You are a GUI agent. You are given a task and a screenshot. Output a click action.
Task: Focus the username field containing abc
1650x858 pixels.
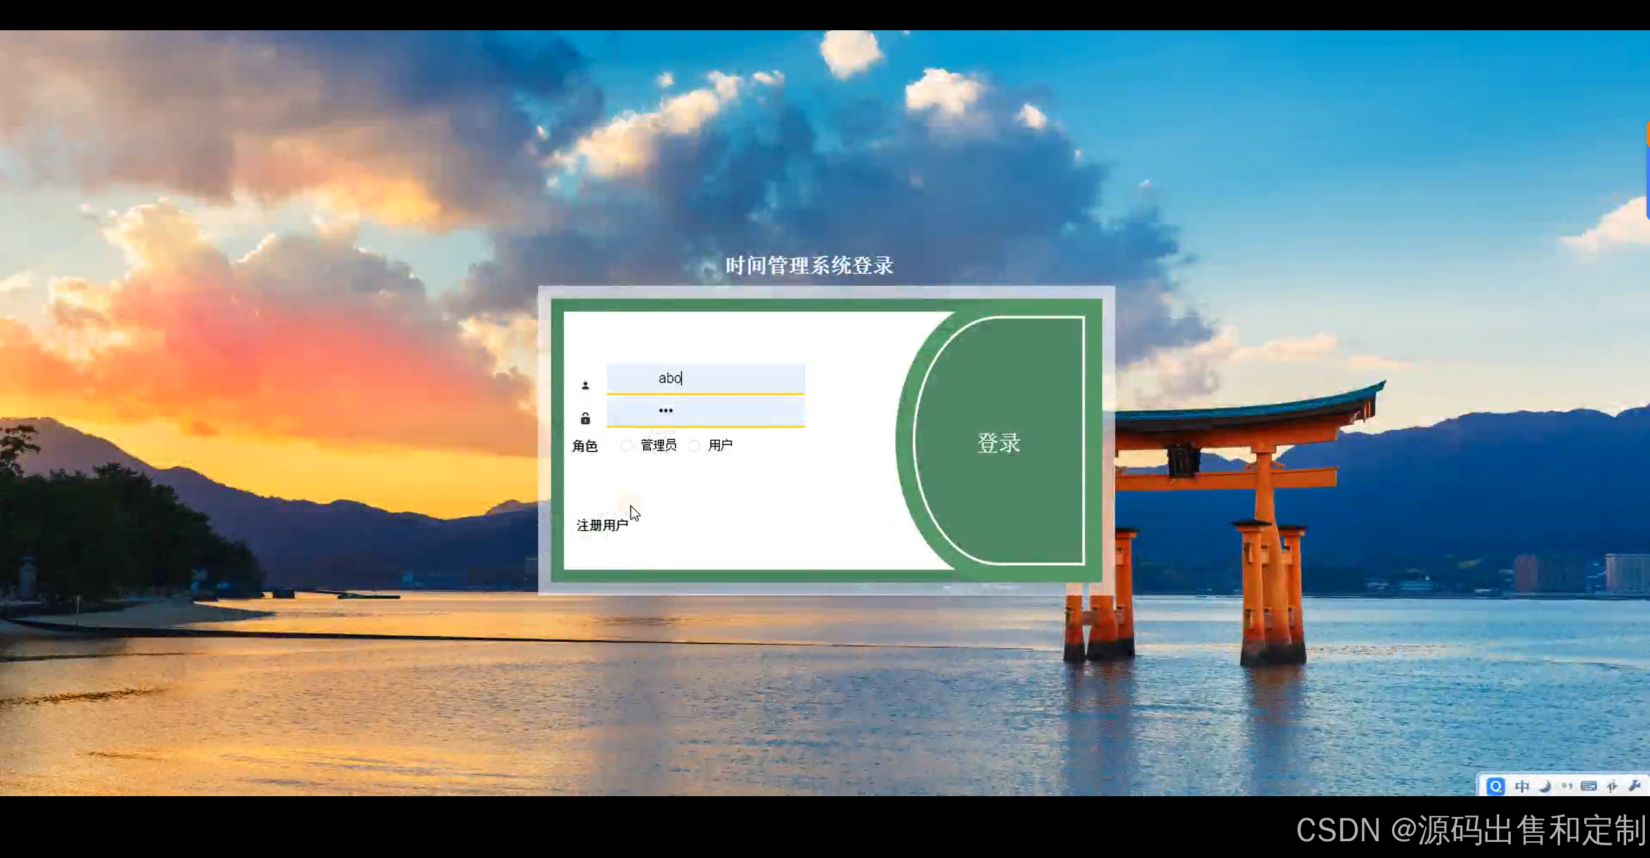click(706, 378)
